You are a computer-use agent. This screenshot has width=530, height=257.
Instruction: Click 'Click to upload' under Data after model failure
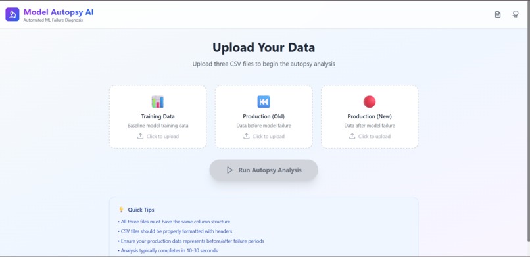click(x=374, y=137)
